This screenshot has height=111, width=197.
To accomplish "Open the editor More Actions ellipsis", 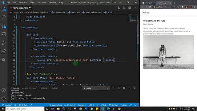I will pos(135,8).
